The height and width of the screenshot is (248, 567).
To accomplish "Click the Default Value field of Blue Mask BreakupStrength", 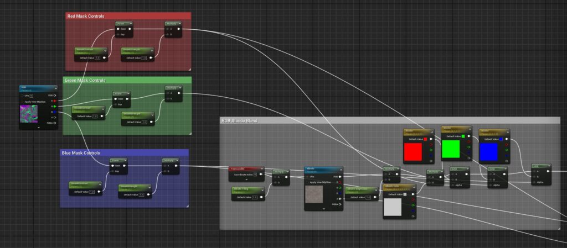I will click(141, 194).
